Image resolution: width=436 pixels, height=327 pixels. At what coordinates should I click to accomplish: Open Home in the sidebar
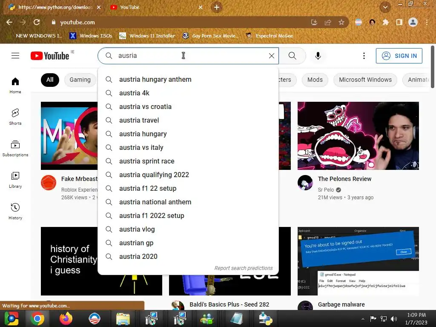point(15,85)
